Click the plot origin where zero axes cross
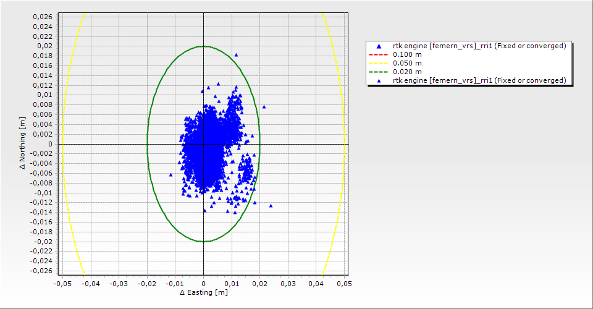593x309 pixels. pos(203,144)
